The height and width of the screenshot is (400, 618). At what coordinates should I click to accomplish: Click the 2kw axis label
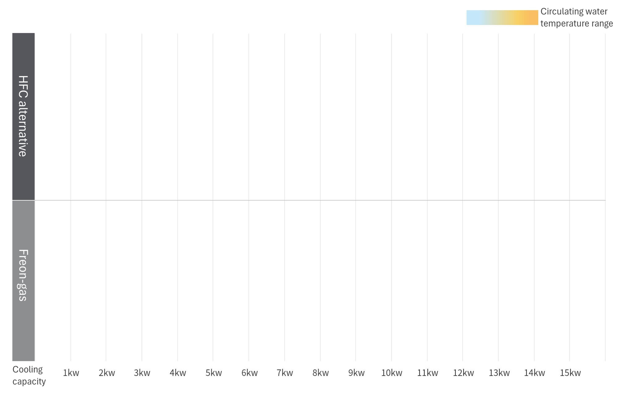click(x=107, y=373)
